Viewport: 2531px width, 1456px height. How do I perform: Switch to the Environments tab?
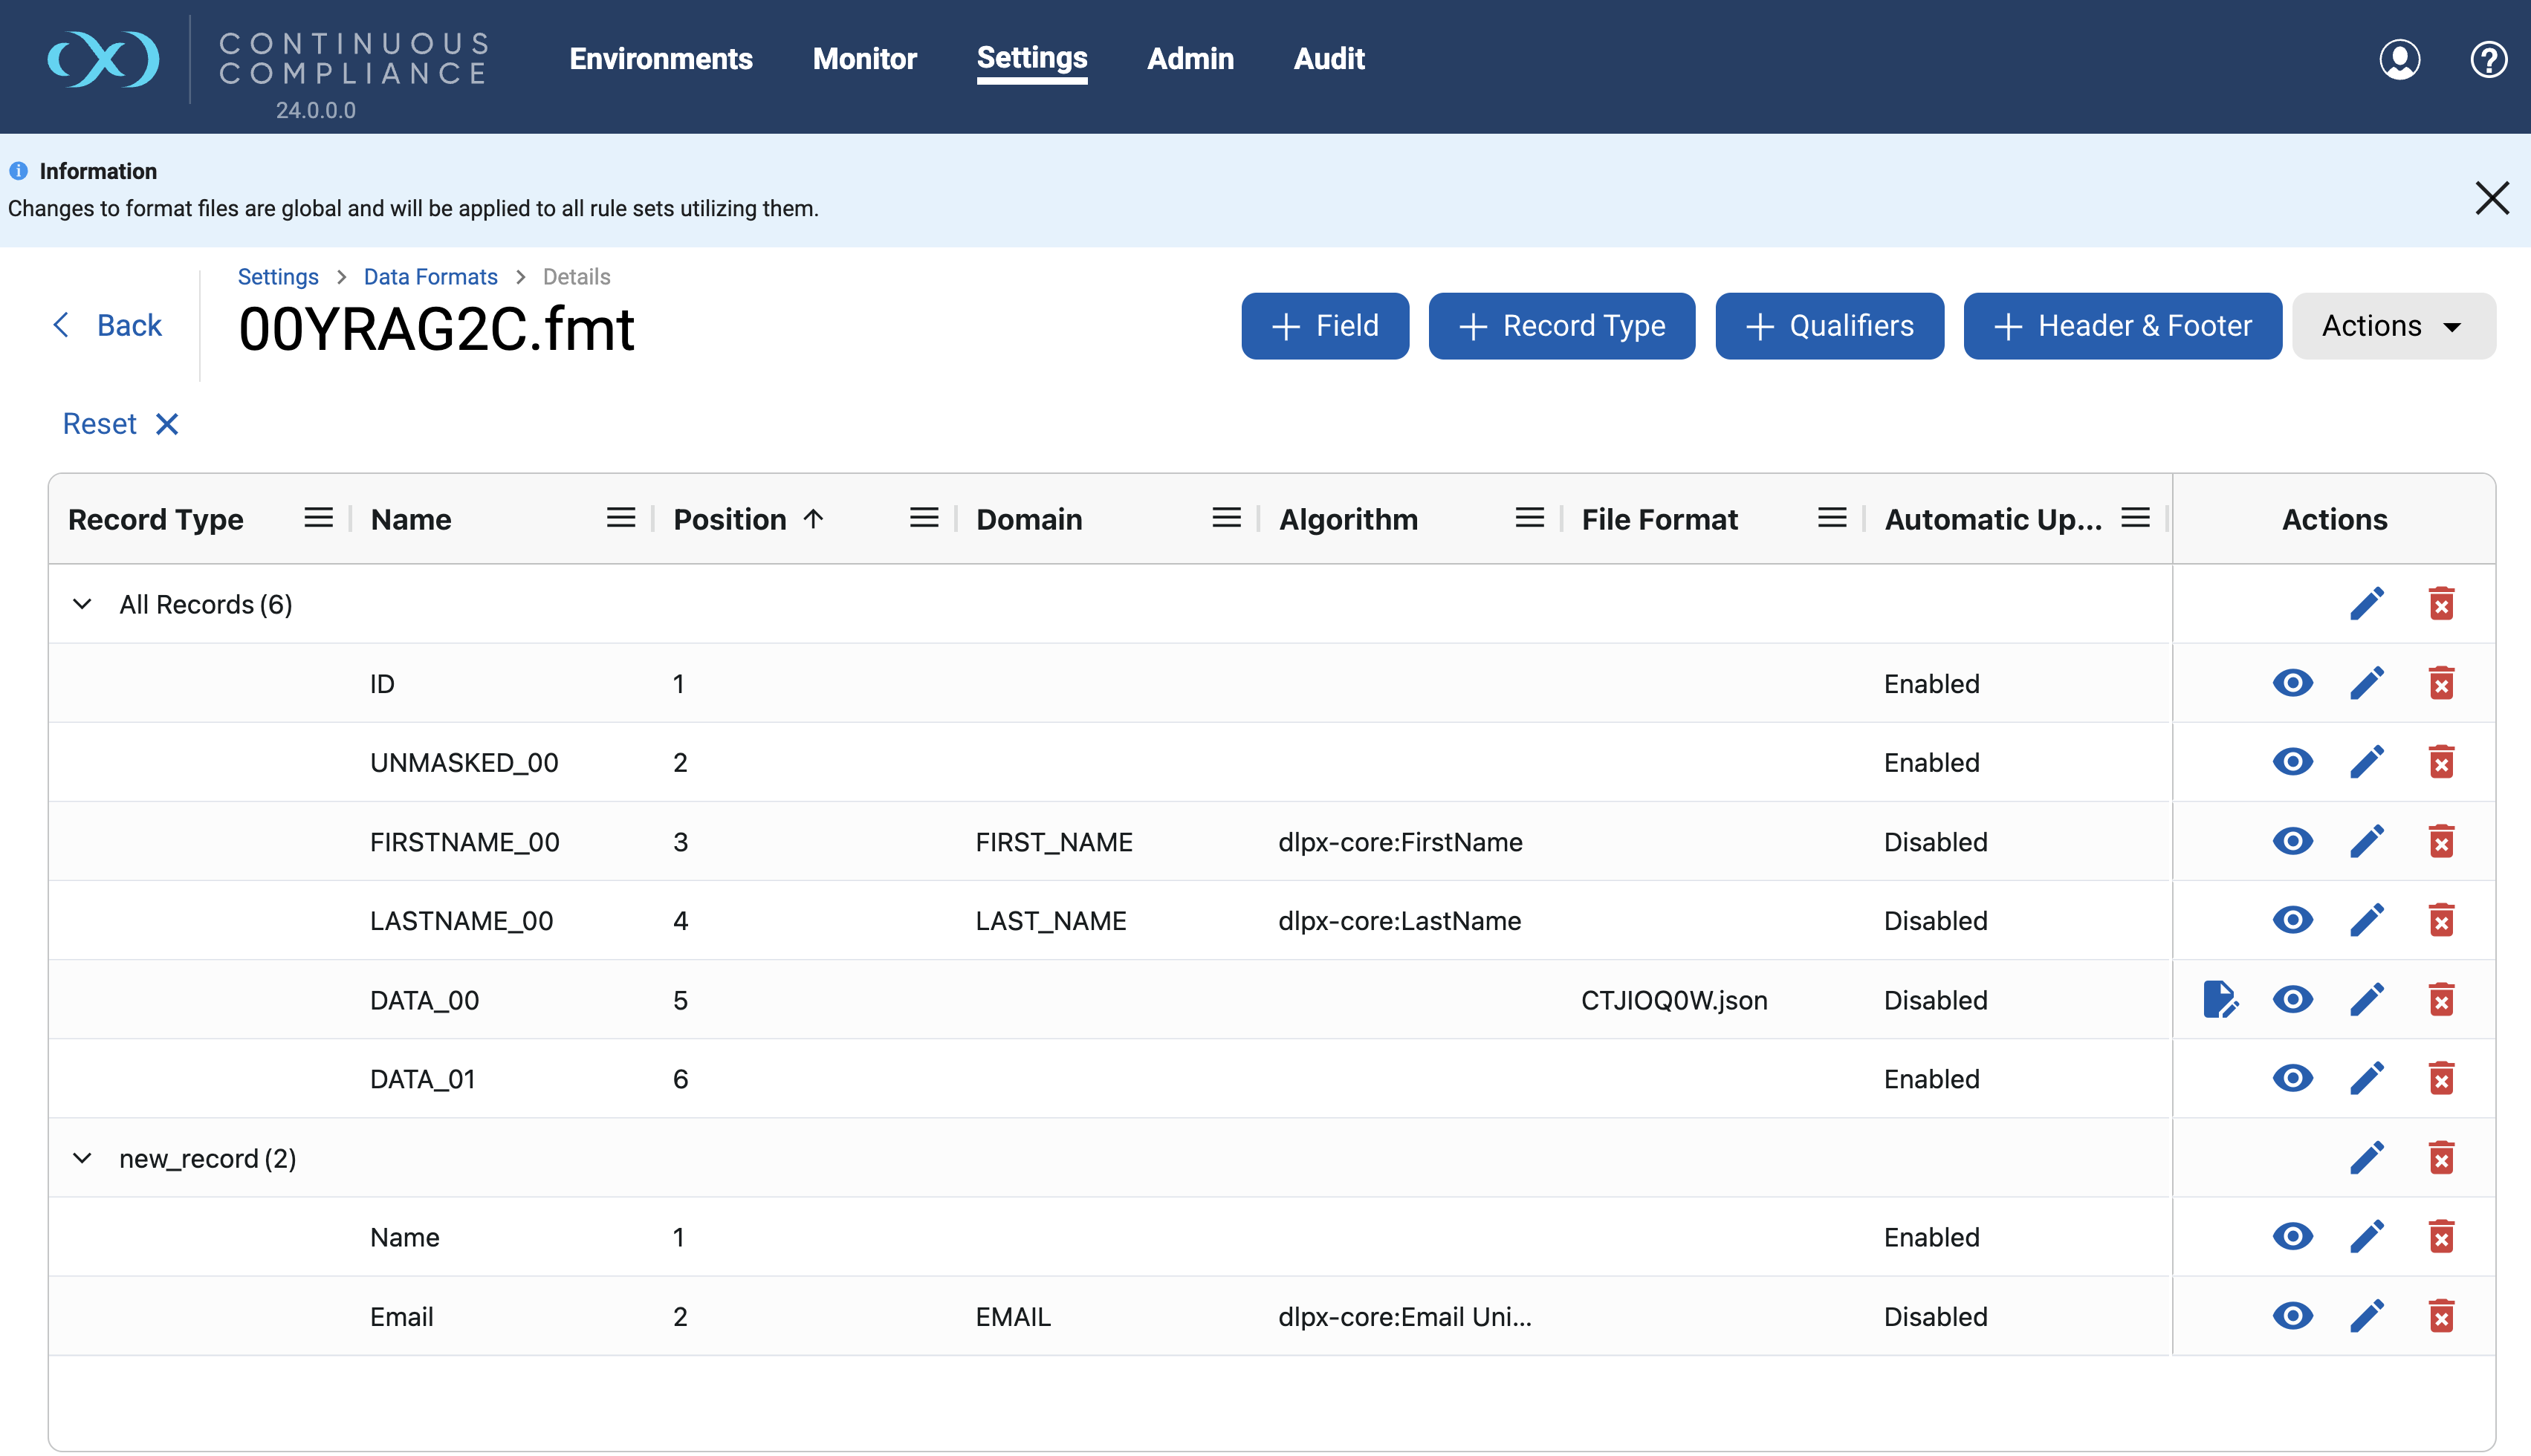click(660, 59)
